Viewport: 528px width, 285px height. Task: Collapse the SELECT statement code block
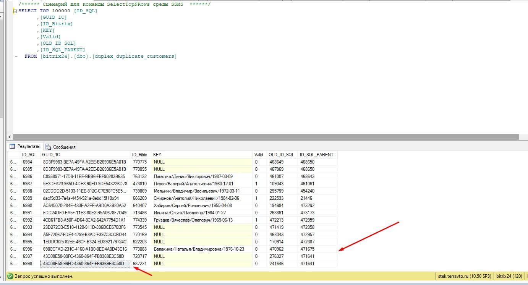click(x=15, y=11)
